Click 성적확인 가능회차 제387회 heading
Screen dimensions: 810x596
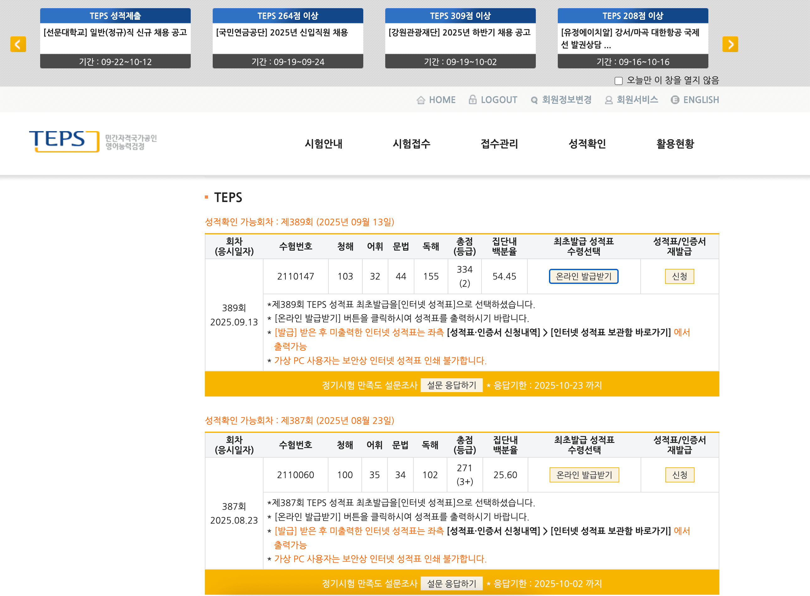click(x=300, y=420)
